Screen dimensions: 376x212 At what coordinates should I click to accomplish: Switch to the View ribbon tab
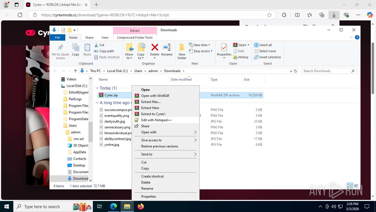[105, 38]
